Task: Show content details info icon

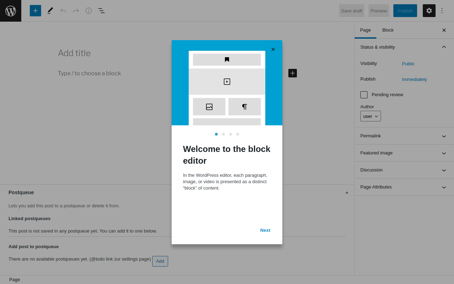Action: (x=89, y=11)
